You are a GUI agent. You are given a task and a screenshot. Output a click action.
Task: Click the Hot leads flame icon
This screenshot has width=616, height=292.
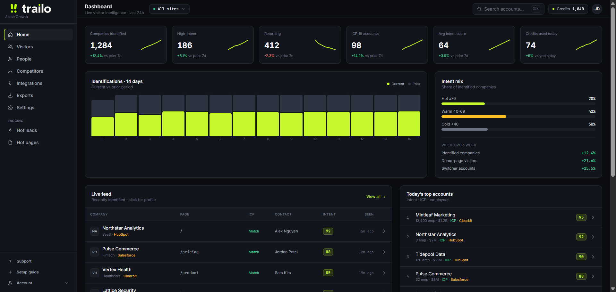[x=10, y=130]
